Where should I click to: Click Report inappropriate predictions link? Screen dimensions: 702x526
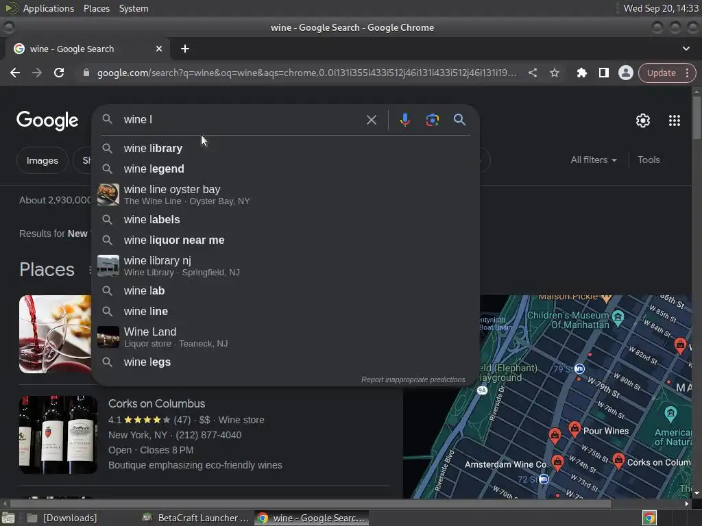pos(413,379)
